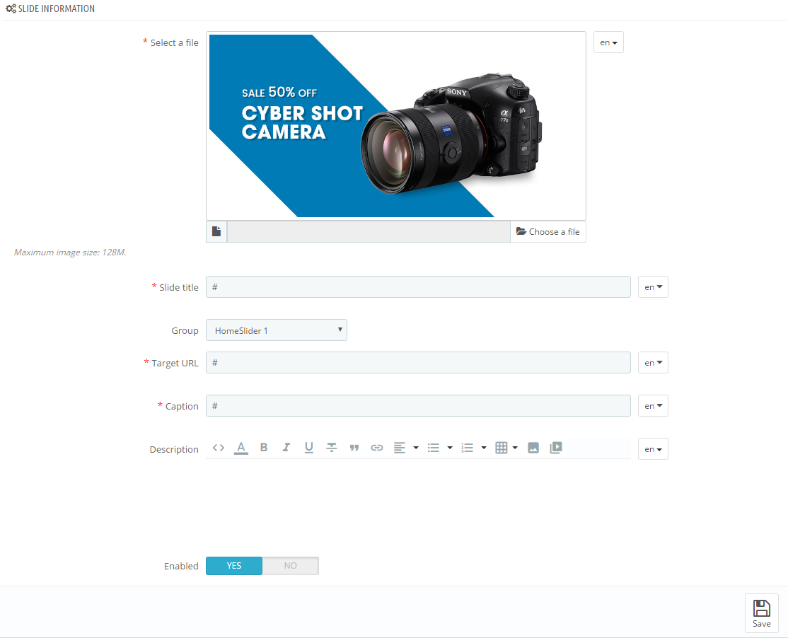Focus the Slide title input field
This screenshot has width=788, height=638.
418,287
